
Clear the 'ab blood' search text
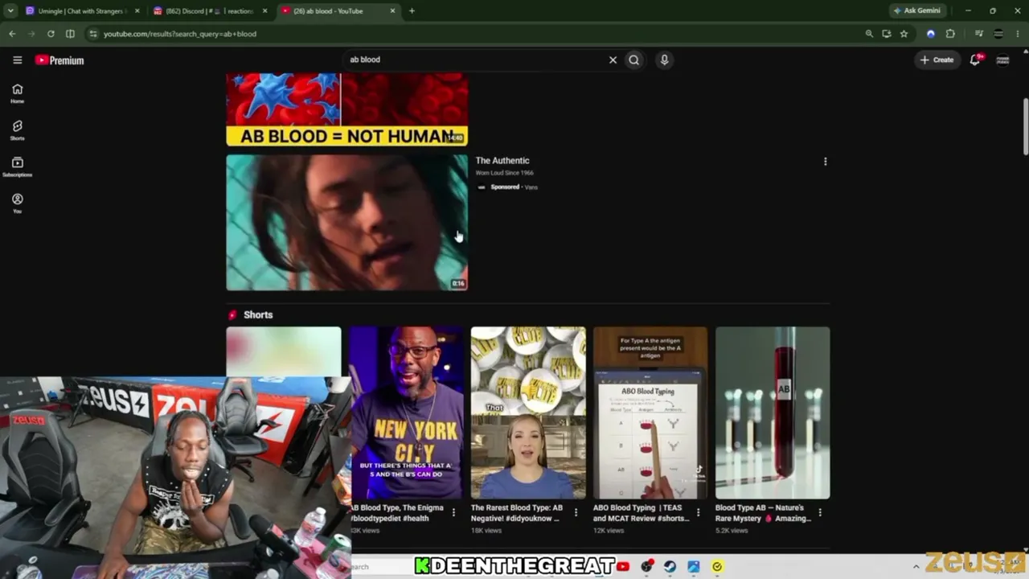613,60
